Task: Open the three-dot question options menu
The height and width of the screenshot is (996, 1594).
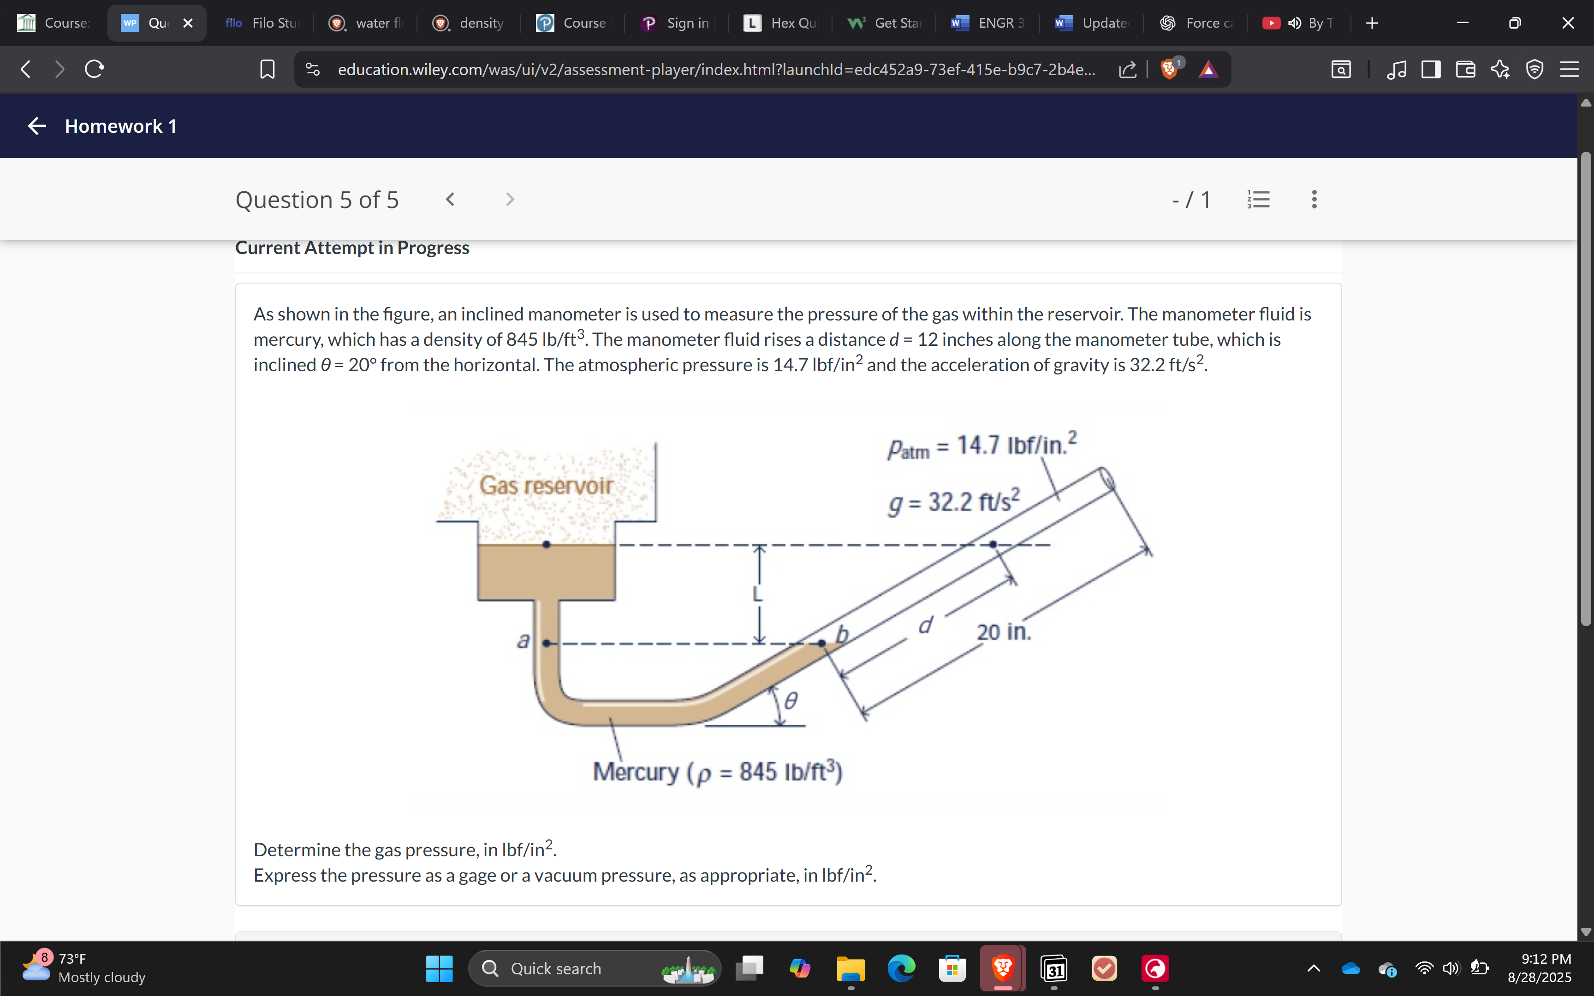Action: point(1314,199)
